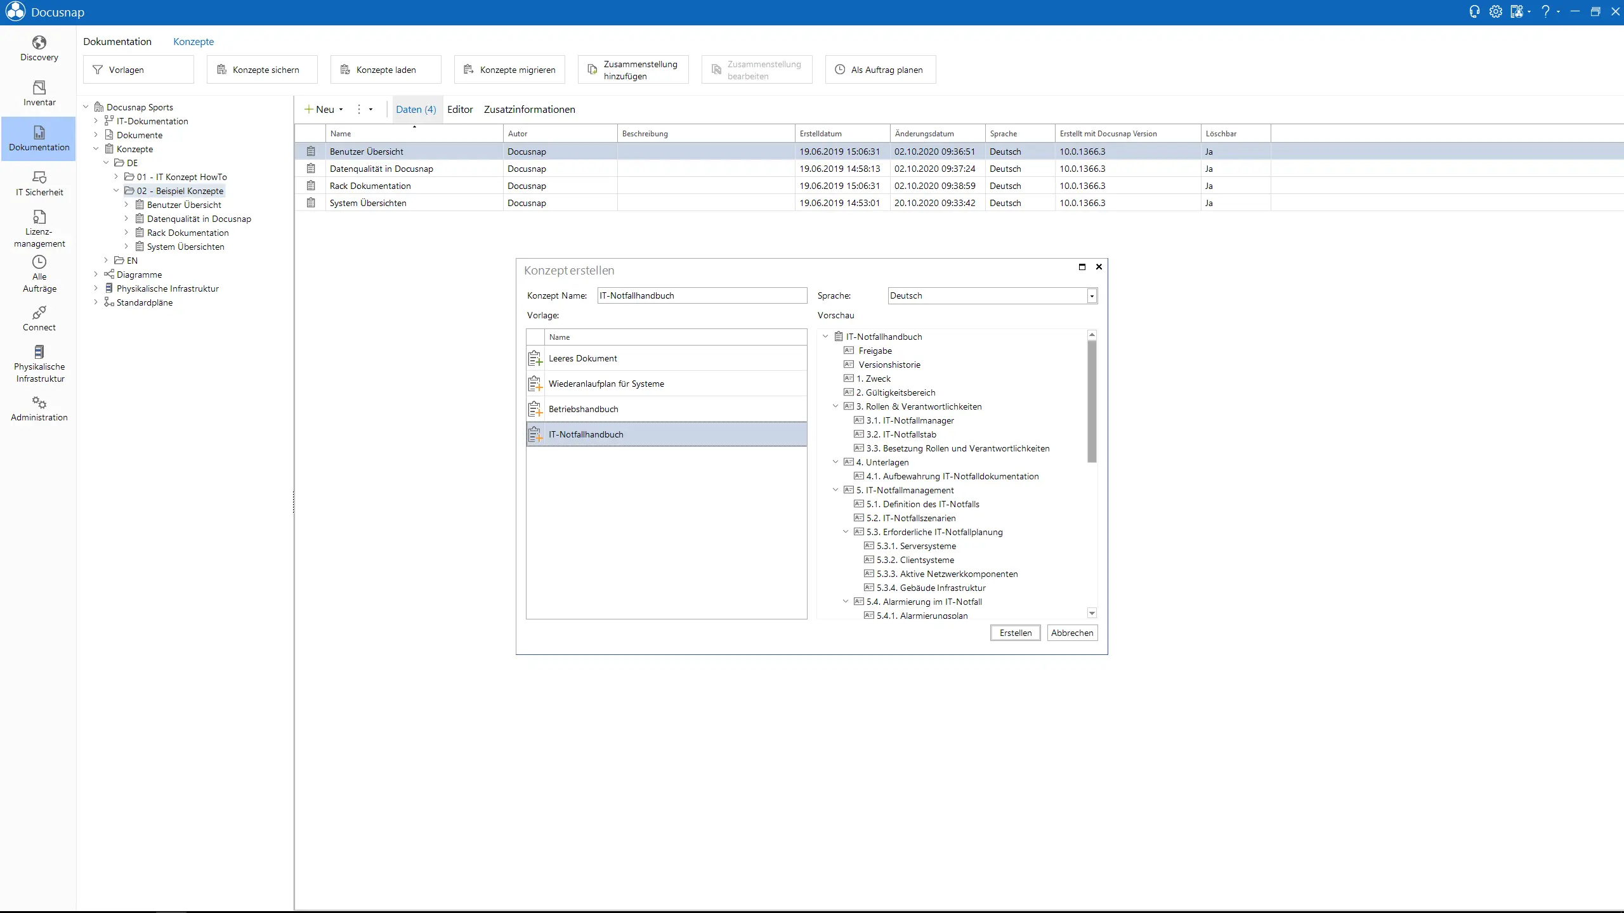Viewport: 1624px width, 913px height.
Task: Click Konzepte laden toolbar button
Action: point(386,70)
